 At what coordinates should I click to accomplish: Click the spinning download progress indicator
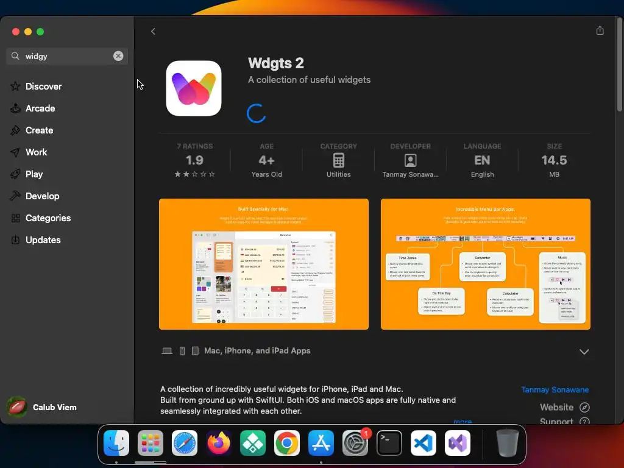[257, 113]
